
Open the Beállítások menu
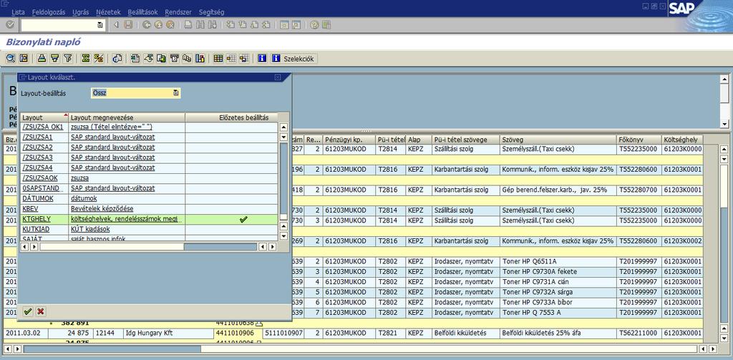tap(142, 12)
